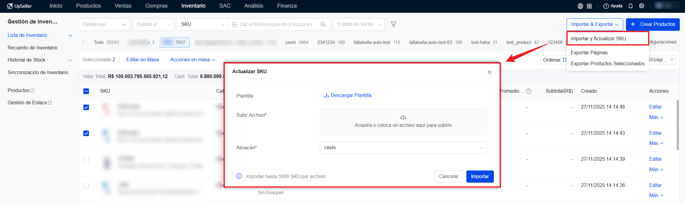Click the Ordenar sort icon
Viewport: 685px width, 204px height.
click(564, 60)
